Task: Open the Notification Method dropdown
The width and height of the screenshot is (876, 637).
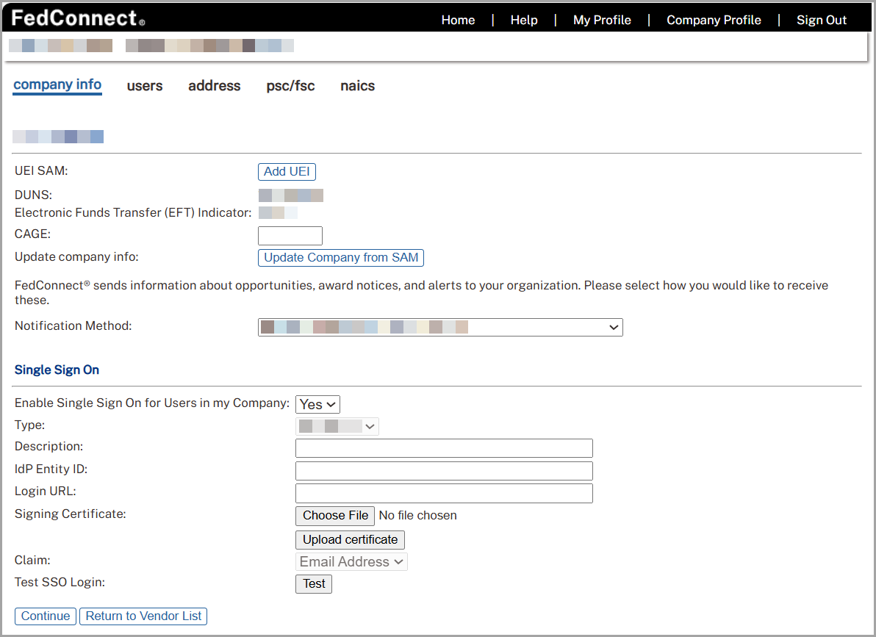Action: 439,327
